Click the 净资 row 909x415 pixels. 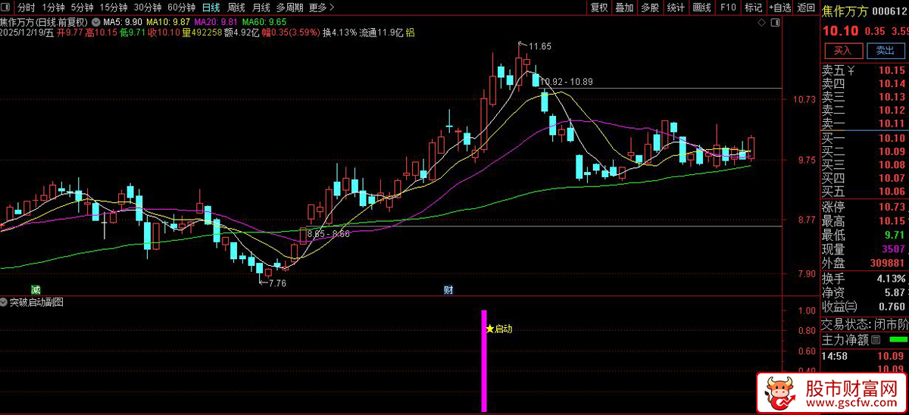pos(865,292)
